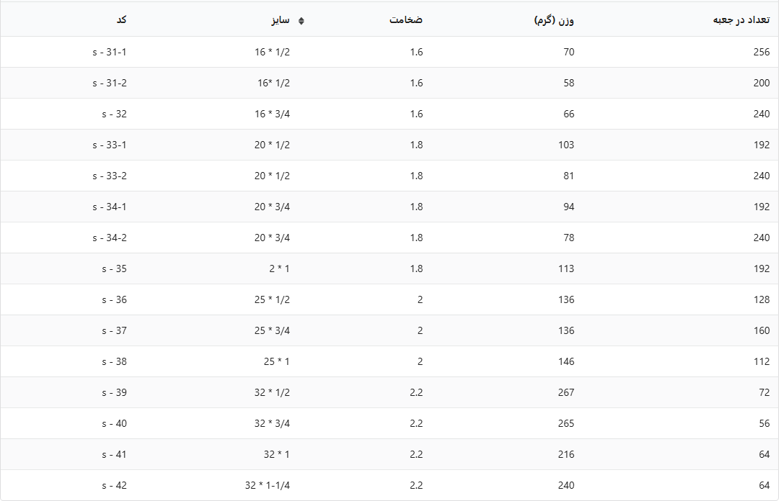Screen dimensions: 781x501
Task: Click the ضخامت column header
Action: pos(406,19)
